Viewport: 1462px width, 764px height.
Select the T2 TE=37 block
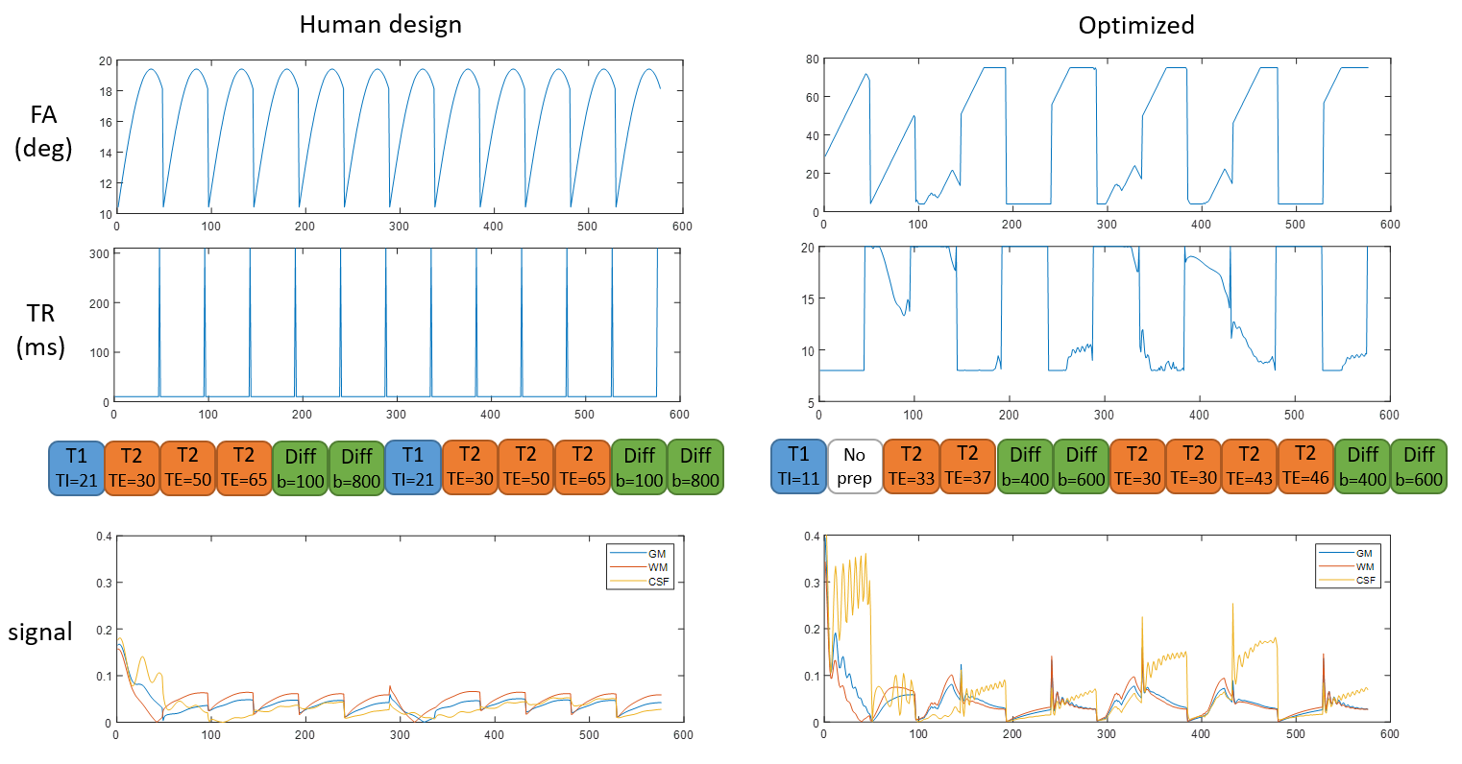click(x=967, y=466)
